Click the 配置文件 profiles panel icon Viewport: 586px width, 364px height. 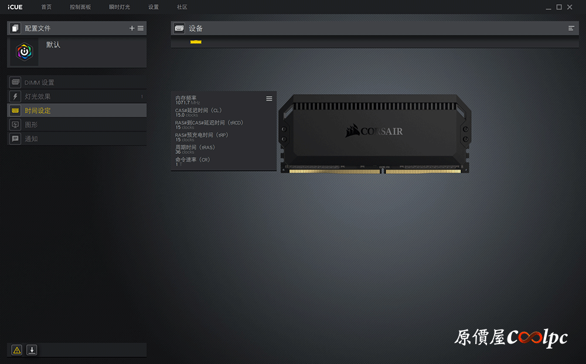point(15,28)
